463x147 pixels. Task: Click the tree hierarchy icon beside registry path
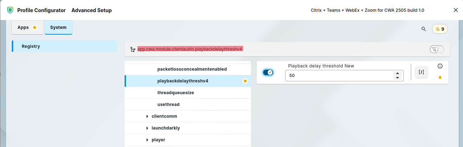coord(133,49)
